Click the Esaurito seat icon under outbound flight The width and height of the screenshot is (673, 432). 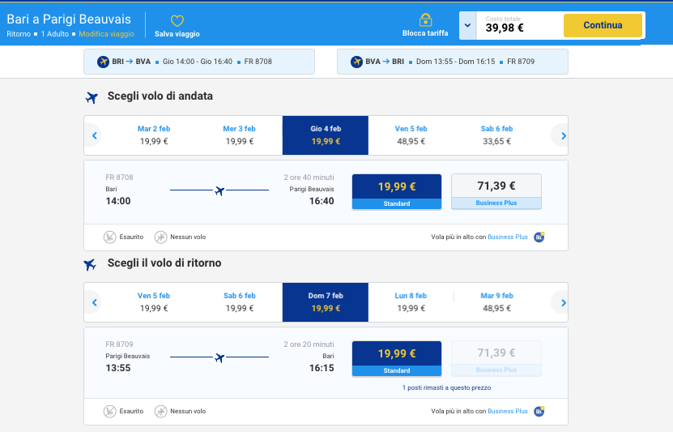(x=110, y=237)
